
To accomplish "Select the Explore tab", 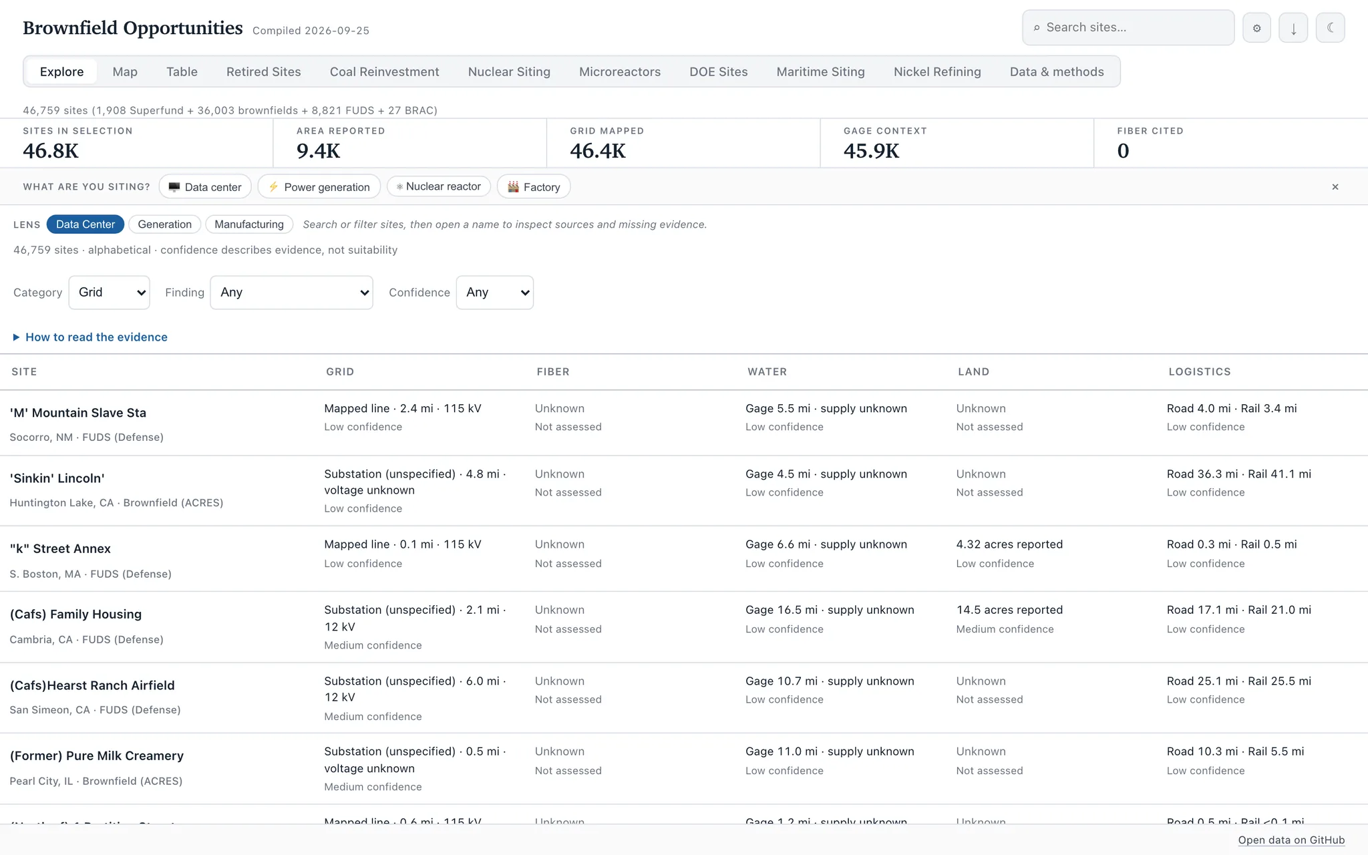I will [61, 71].
